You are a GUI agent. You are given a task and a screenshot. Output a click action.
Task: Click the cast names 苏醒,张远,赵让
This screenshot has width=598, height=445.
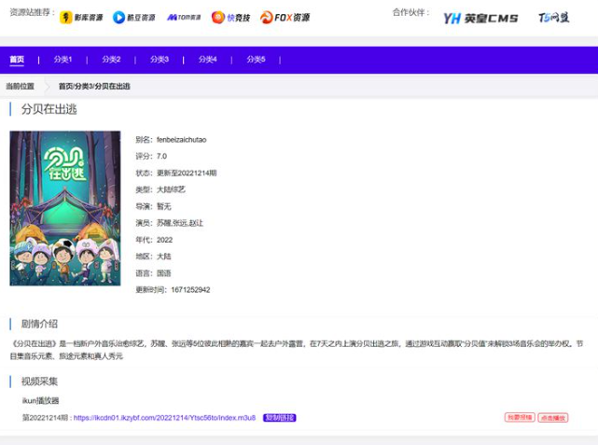180,223
